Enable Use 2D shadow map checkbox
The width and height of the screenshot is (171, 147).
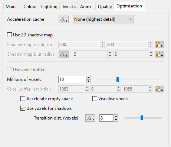[10, 35]
